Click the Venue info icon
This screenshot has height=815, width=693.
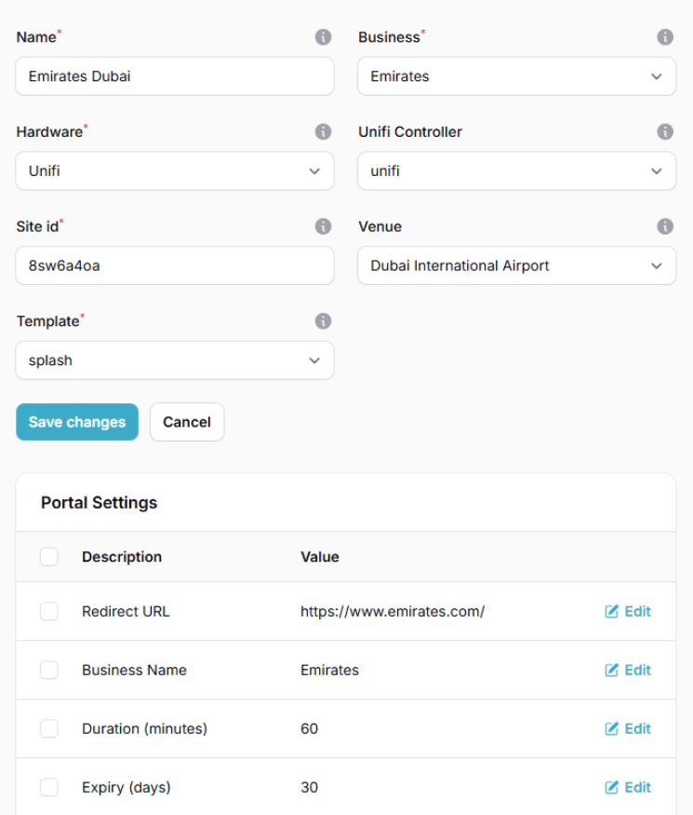tap(665, 226)
